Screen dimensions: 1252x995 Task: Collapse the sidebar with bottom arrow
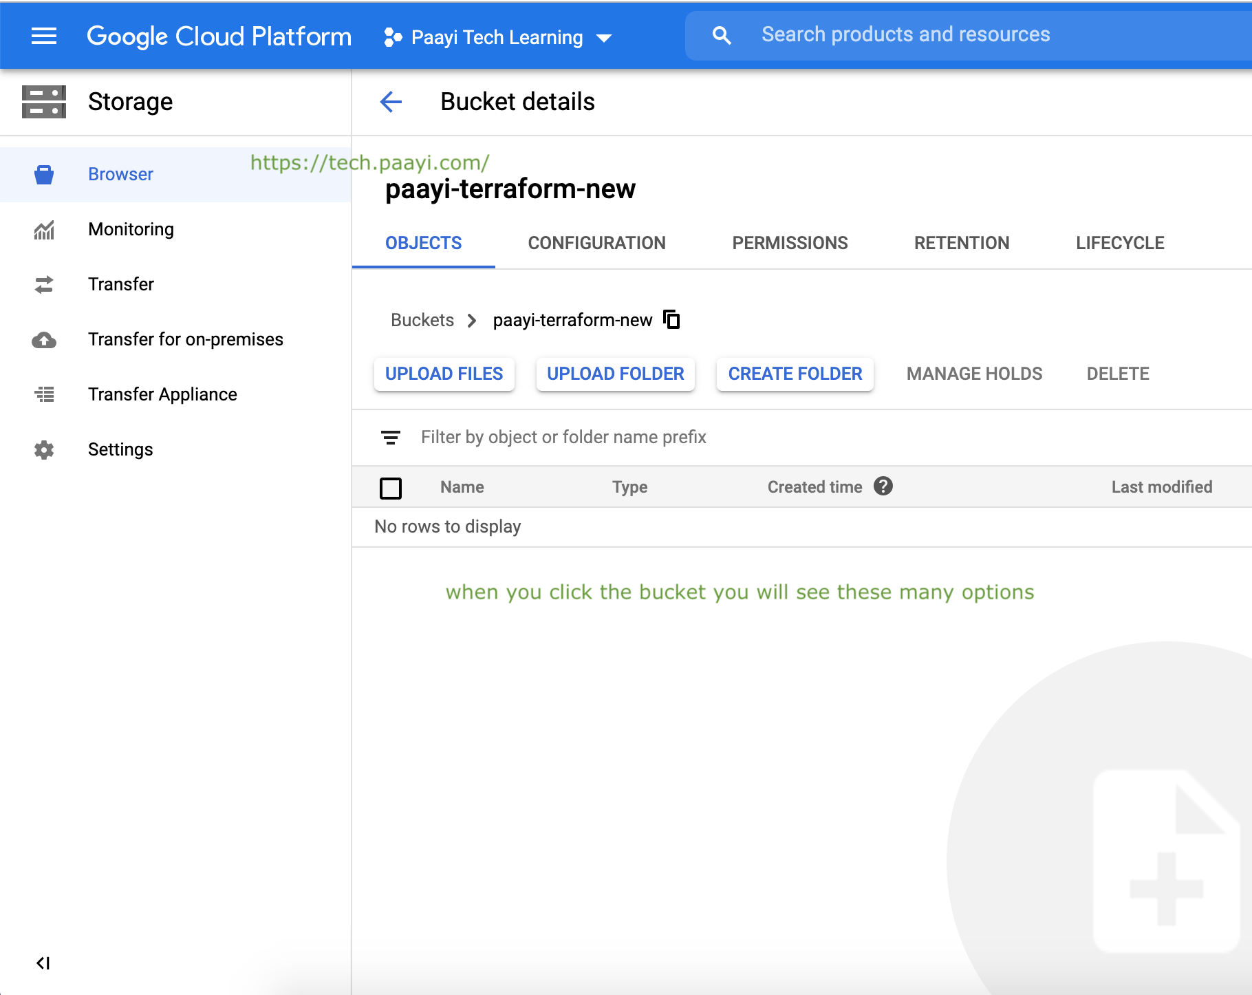coord(43,963)
